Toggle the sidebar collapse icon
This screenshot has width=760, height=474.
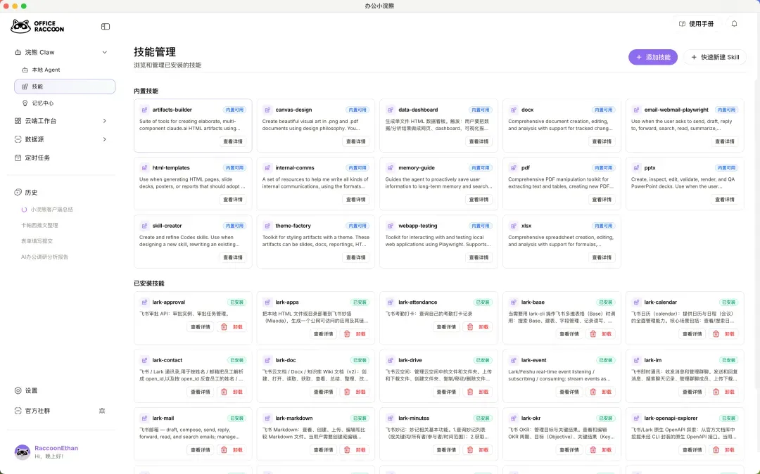(105, 27)
